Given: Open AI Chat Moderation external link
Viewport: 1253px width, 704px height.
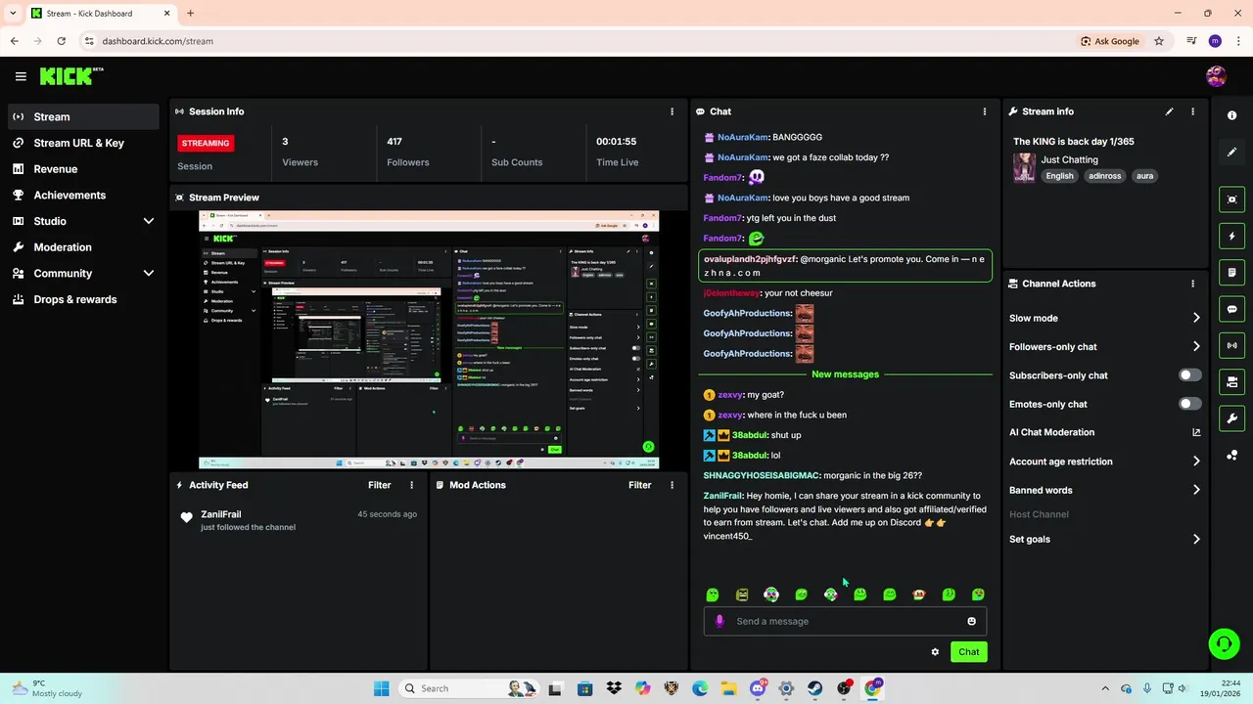Looking at the screenshot, I should [1196, 432].
